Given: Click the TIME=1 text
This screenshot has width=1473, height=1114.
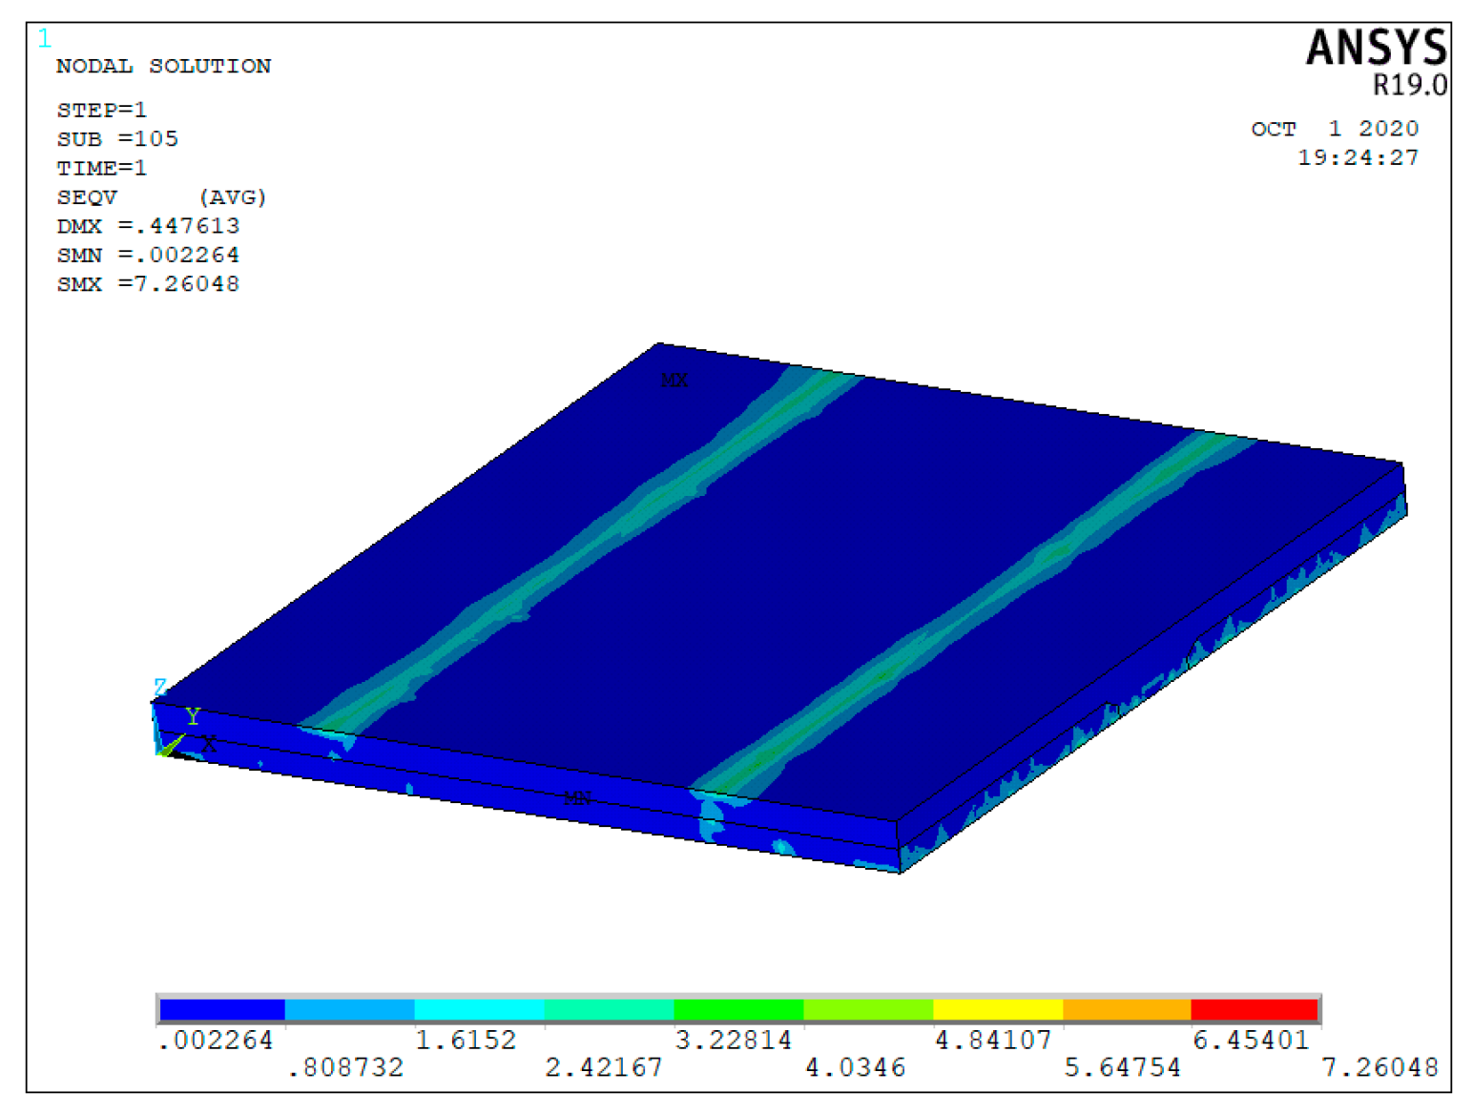Looking at the screenshot, I should (102, 168).
